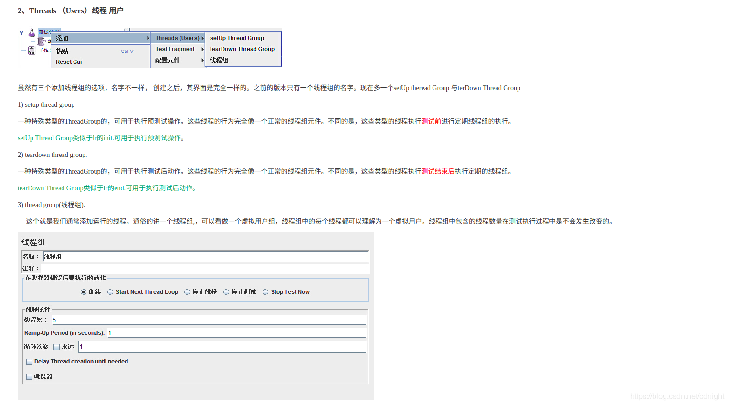The height and width of the screenshot is (405, 729).
Task: Click the 线程数 thread count field
Action: (209, 320)
